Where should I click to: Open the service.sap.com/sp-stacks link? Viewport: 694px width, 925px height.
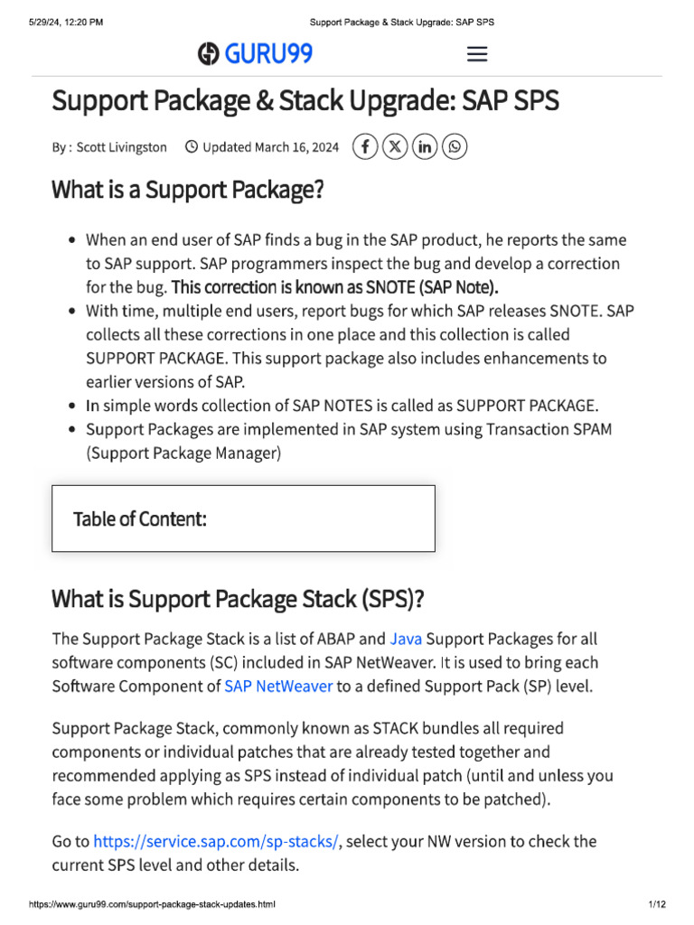point(216,841)
